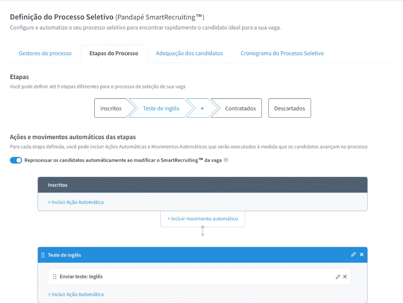Toggle Reprocessar os candidatos automaticamente switch

click(16, 161)
